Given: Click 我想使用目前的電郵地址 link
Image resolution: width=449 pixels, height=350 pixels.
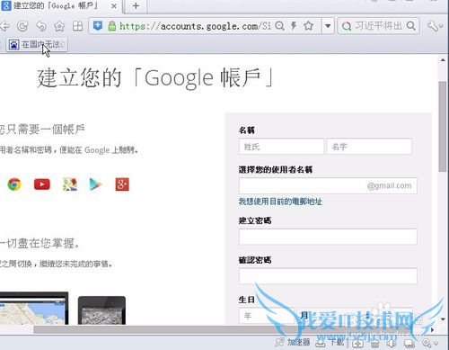Looking at the screenshot, I should click(x=280, y=202).
